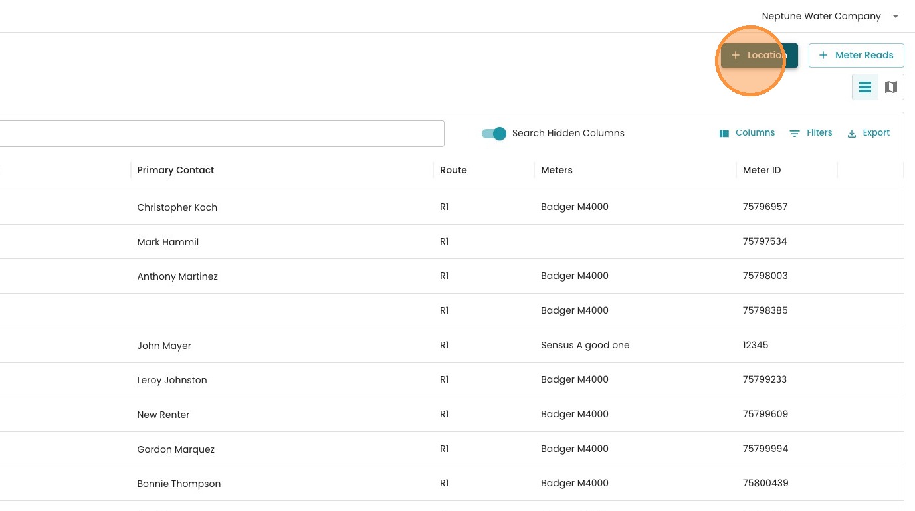Open the Columns chooser
The height and width of the screenshot is (511, 915).
coord(747,133)
